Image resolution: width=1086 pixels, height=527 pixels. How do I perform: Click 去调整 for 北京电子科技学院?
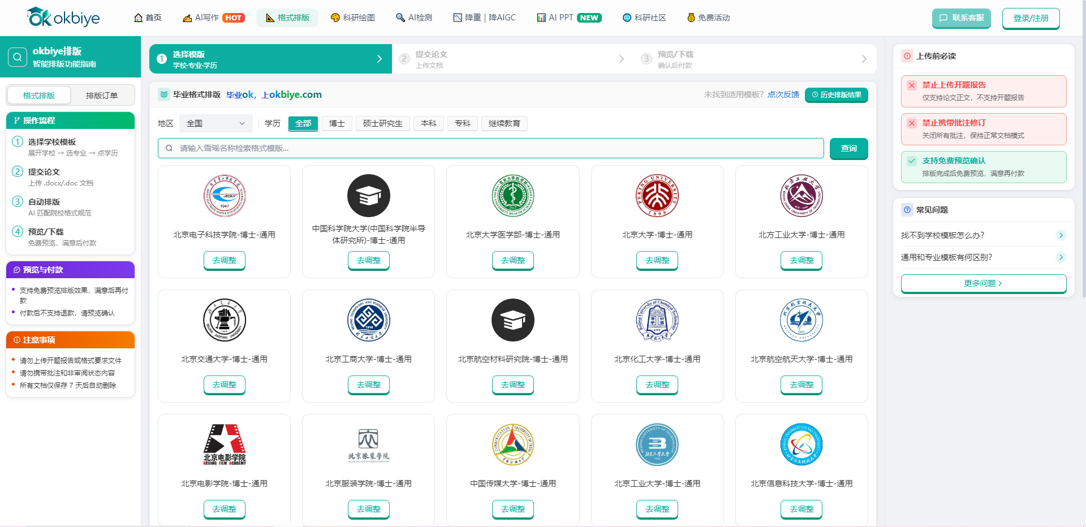pyautogui.click(x=225, y=261)
